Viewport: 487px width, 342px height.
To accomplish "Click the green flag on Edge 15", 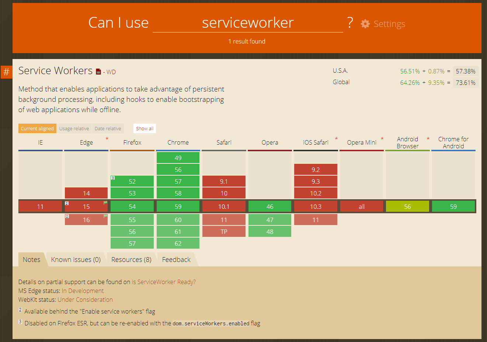I will click(x=105, y=203).
